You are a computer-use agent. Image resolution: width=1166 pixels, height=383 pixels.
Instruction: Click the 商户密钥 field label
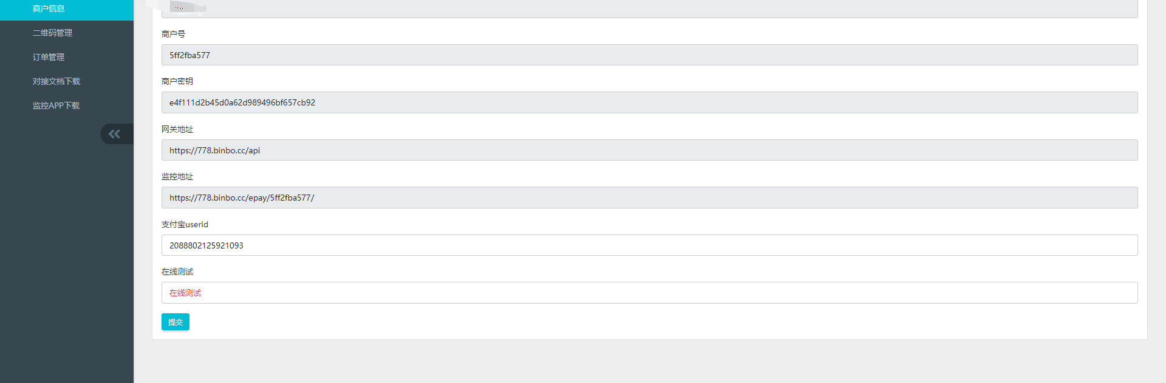[177, 81]
